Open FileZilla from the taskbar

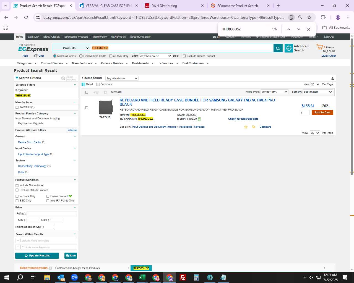(x=183, y=277)
